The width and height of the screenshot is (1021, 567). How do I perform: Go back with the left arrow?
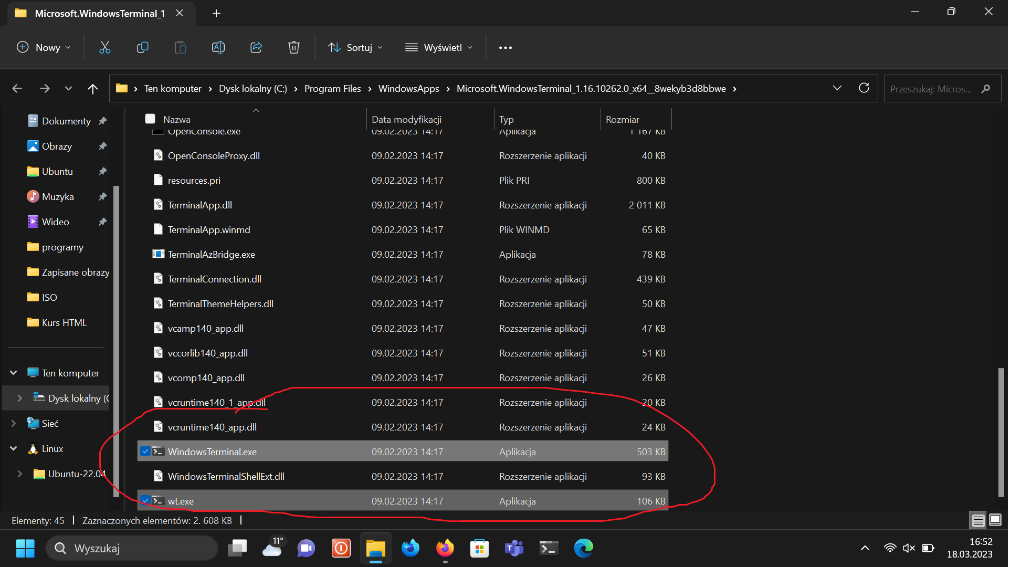[17, 89]
